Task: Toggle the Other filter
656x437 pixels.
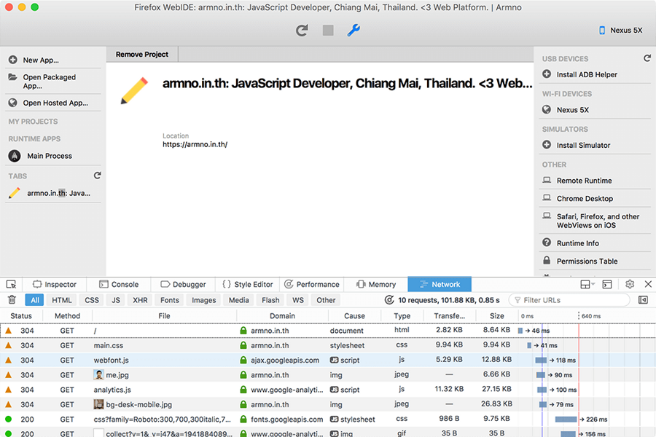Action: coord(326,300)
